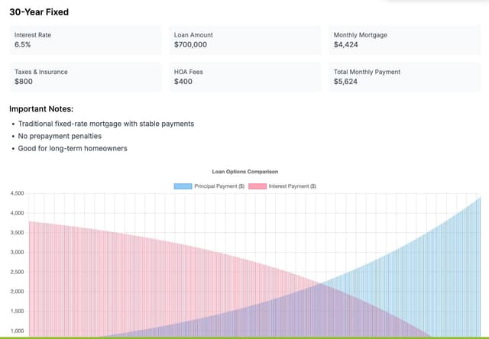
Task: Select the $4,424 monthly mortgage value
Action: [x=347, y=45]
